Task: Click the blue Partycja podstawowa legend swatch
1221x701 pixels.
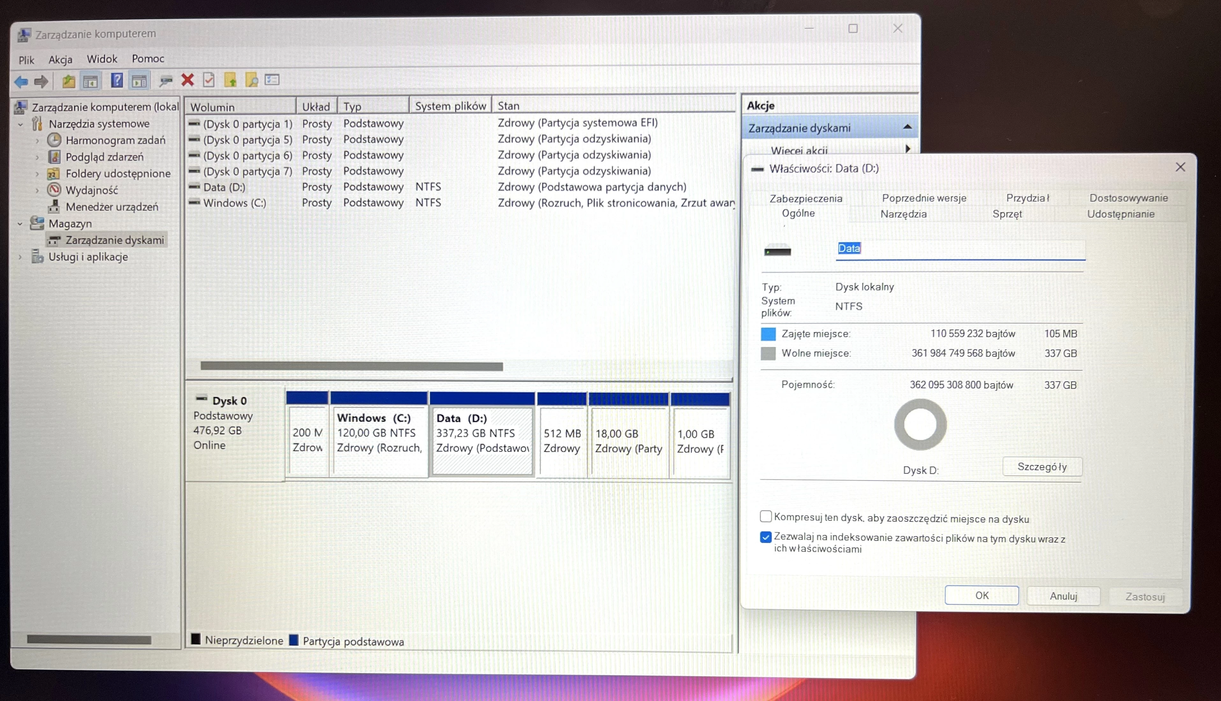Action: 294,641
